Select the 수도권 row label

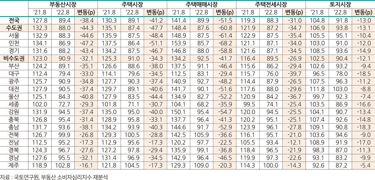tap(14, 28)
